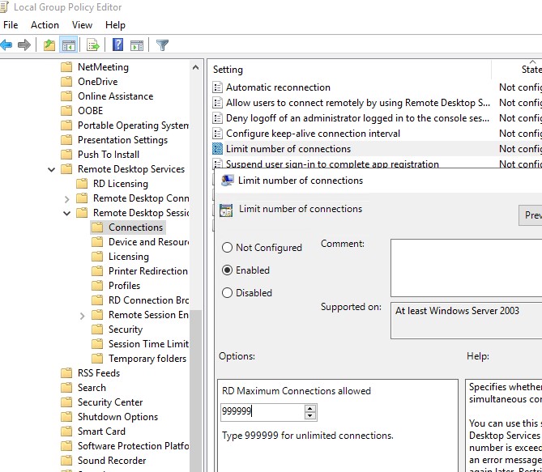Viewport: 542px width, 472px height.
Task: Click the Filter funnel icon
Action: 162,45
